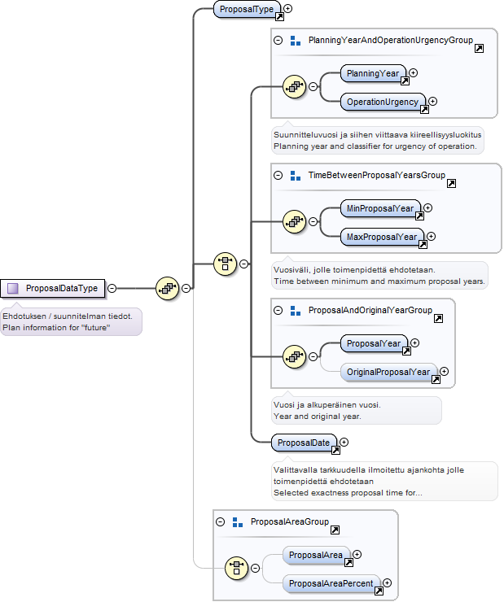The image size is (504, 602).
Task: Collapse the ProposalAreaGroup box
Action: tap(220, 521)
